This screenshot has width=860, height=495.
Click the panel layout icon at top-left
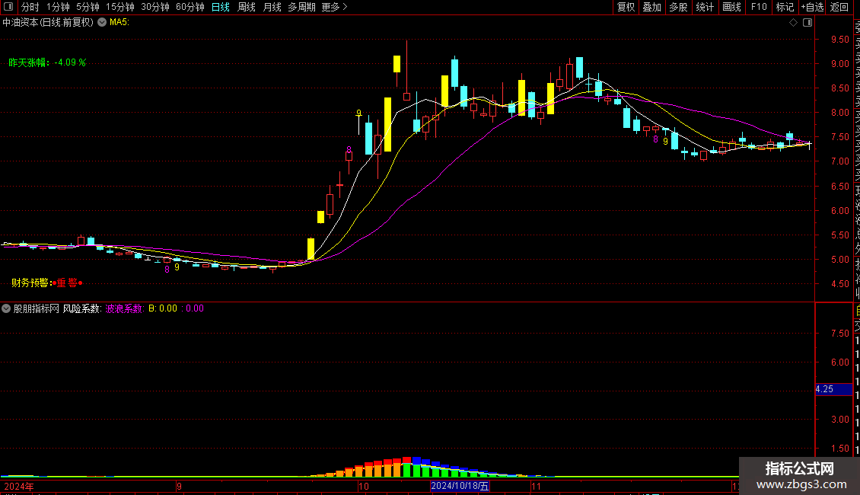pyautogui.click(x=8, y=7)
